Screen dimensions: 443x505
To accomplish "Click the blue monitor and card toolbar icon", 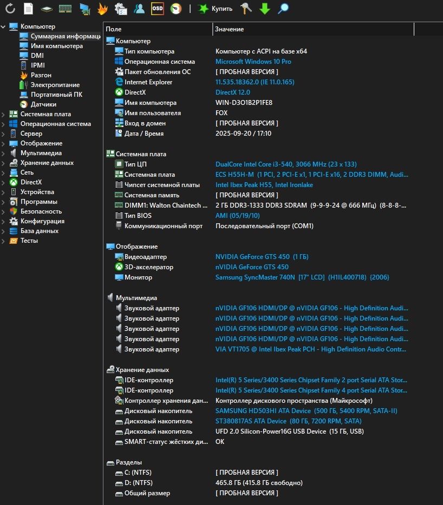I will click(x=84, y=9).
